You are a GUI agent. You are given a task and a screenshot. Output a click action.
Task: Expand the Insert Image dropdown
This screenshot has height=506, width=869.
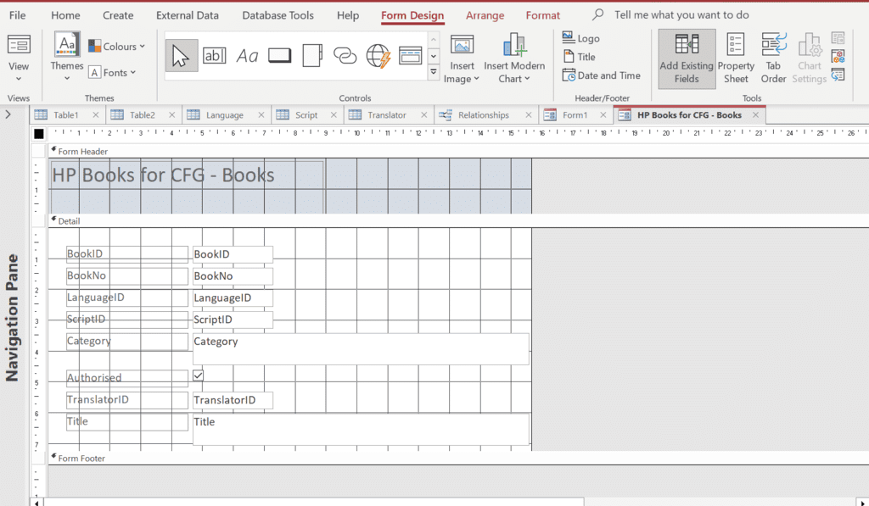(477, 79)
